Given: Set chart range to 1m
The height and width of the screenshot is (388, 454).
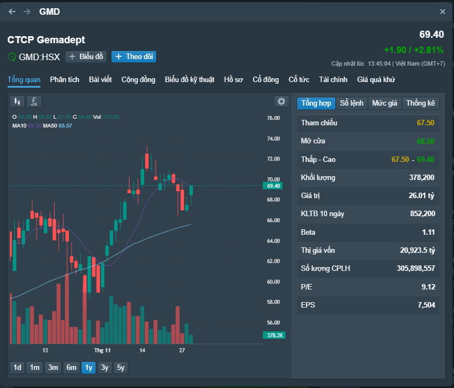Looking at the screenshot, I should [35, 368].
